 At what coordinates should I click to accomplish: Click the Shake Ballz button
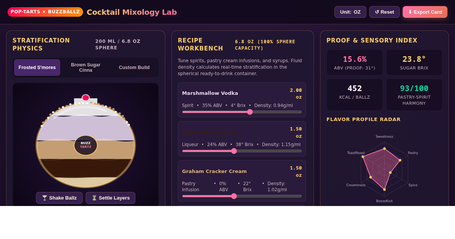[59, 198]
